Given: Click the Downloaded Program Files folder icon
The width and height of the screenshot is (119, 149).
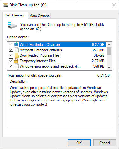Looking at the screenshot, I should point(17,55).
